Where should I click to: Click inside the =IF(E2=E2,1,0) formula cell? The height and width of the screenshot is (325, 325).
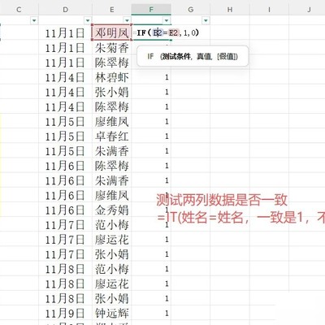tap(166, 33)
